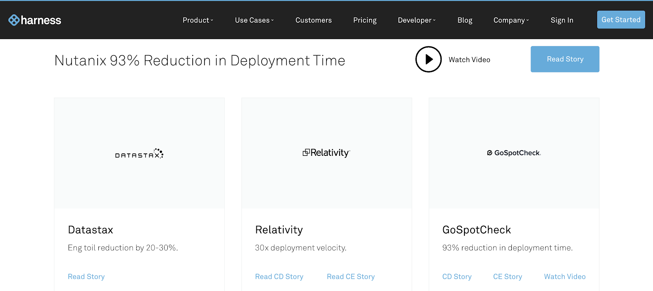Image resolution: width=653 pixels, height=291 pixels.
Task: Open the Company dropdown menu
Action: click(x=511, y=20)
